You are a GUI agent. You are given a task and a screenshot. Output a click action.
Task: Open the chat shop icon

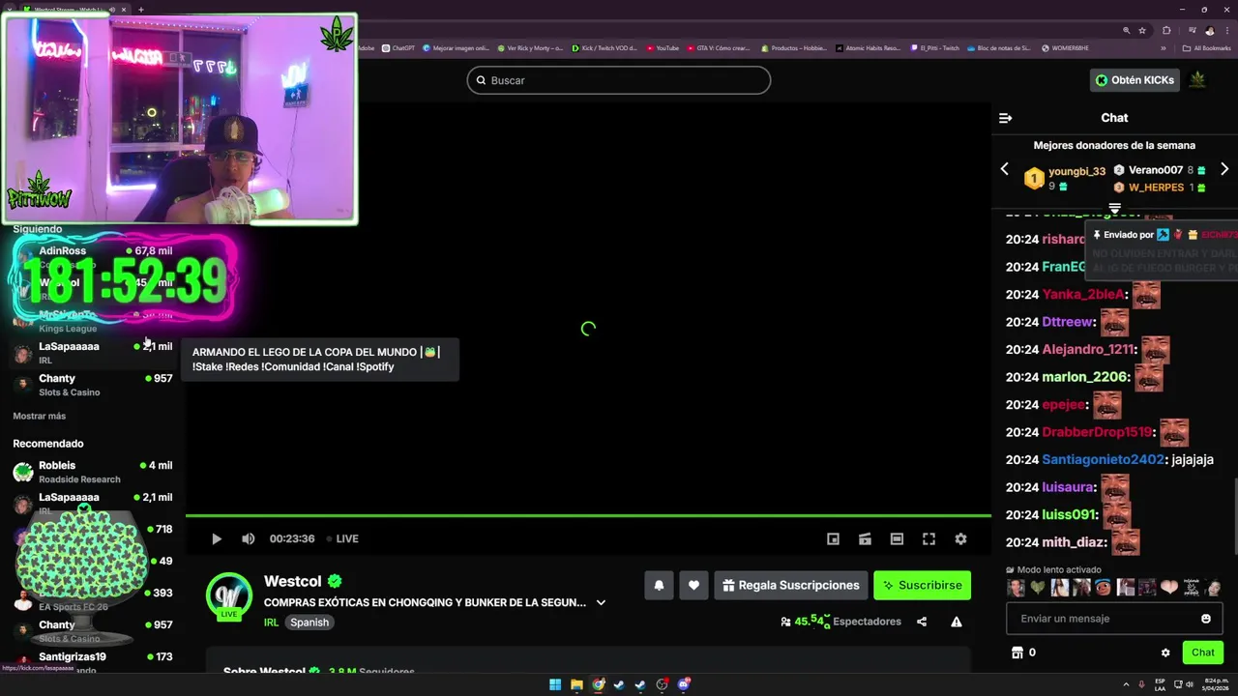tap(1017, 652)
